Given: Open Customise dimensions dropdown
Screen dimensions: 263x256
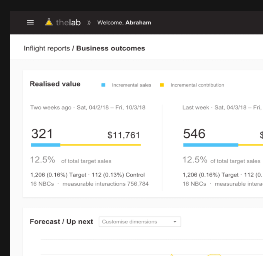Looking at the screenshot, I should click(x=140, y=222).
